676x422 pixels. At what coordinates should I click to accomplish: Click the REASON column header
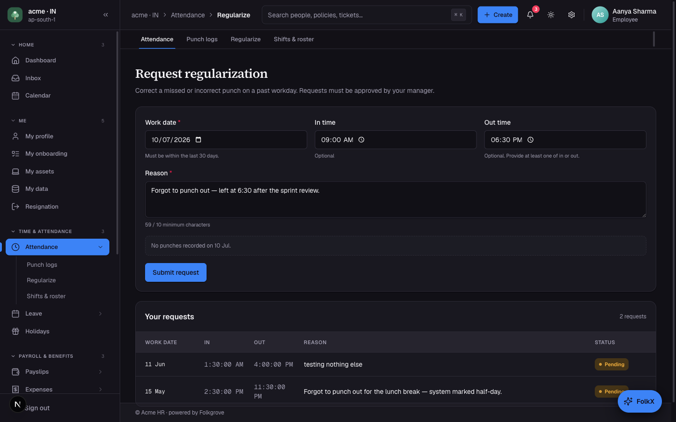(x=315, y=342)
